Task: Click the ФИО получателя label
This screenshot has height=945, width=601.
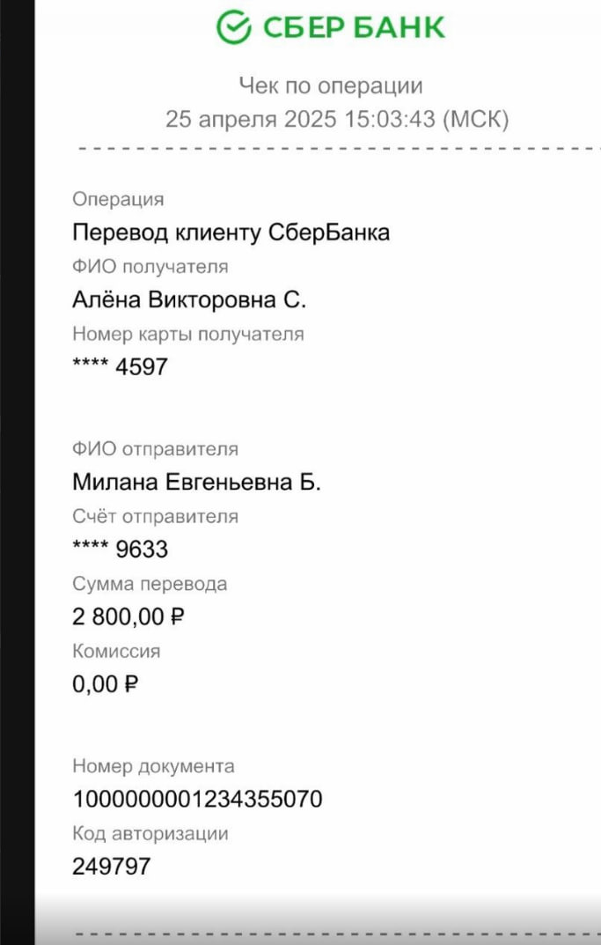Action: point(150,267)
